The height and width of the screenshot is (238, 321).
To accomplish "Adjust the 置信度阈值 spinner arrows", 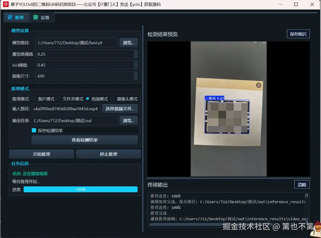I will coord(136,54).
